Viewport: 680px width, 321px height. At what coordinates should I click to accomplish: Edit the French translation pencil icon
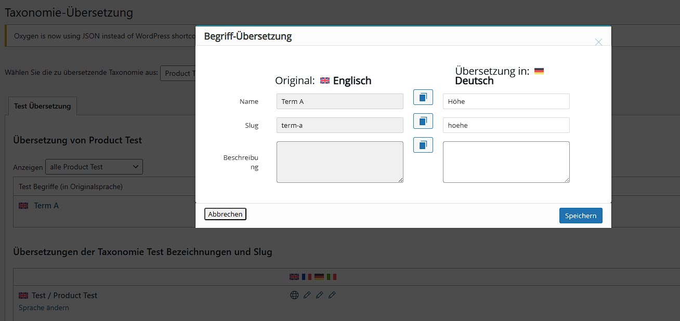coord(307,295)
